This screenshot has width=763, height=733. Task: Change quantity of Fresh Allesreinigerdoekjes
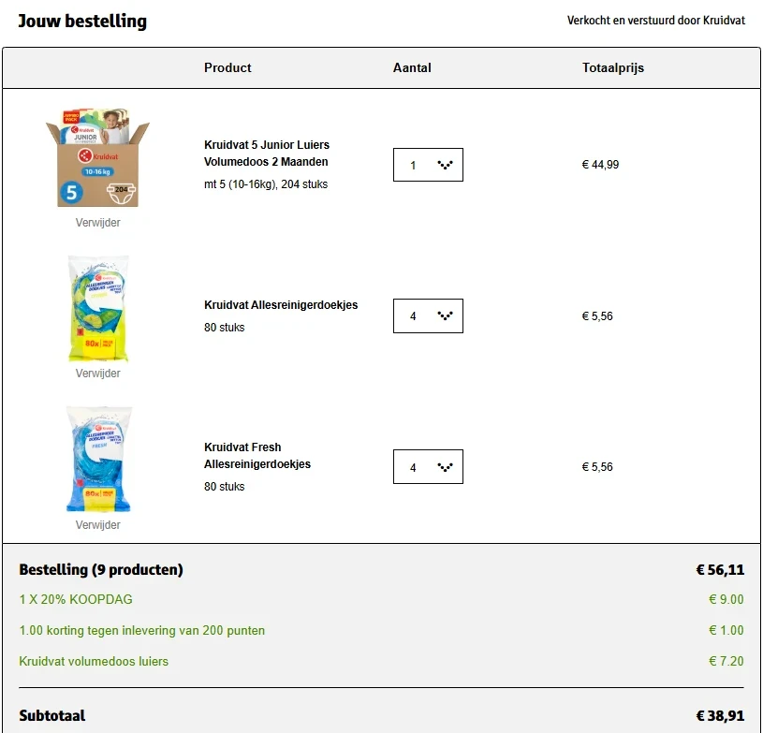428,467
